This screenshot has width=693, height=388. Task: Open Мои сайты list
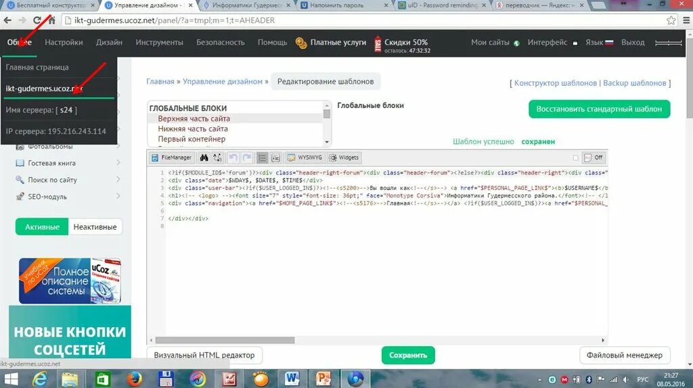pyautogui.click(x=490, y=43)
